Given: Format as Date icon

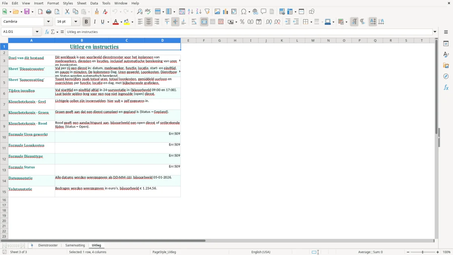Looking at the screenshot, I should click(259, 22).
